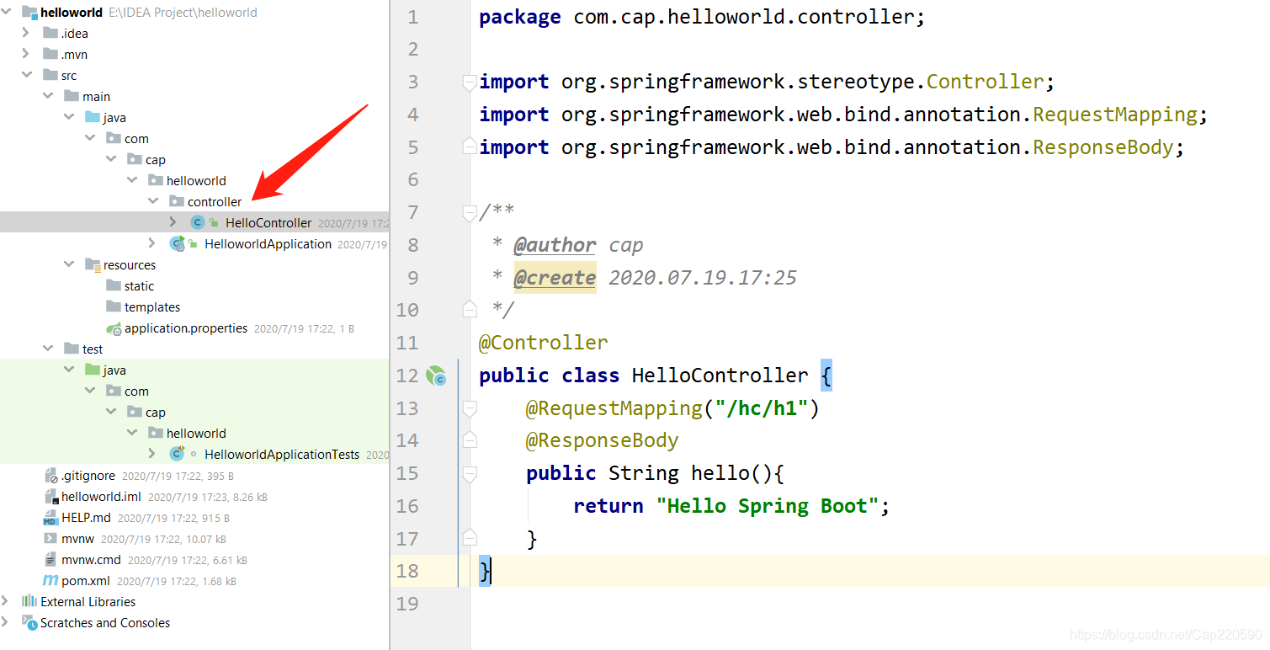Click the HelloController class icon in tree

tap(198, 223)
